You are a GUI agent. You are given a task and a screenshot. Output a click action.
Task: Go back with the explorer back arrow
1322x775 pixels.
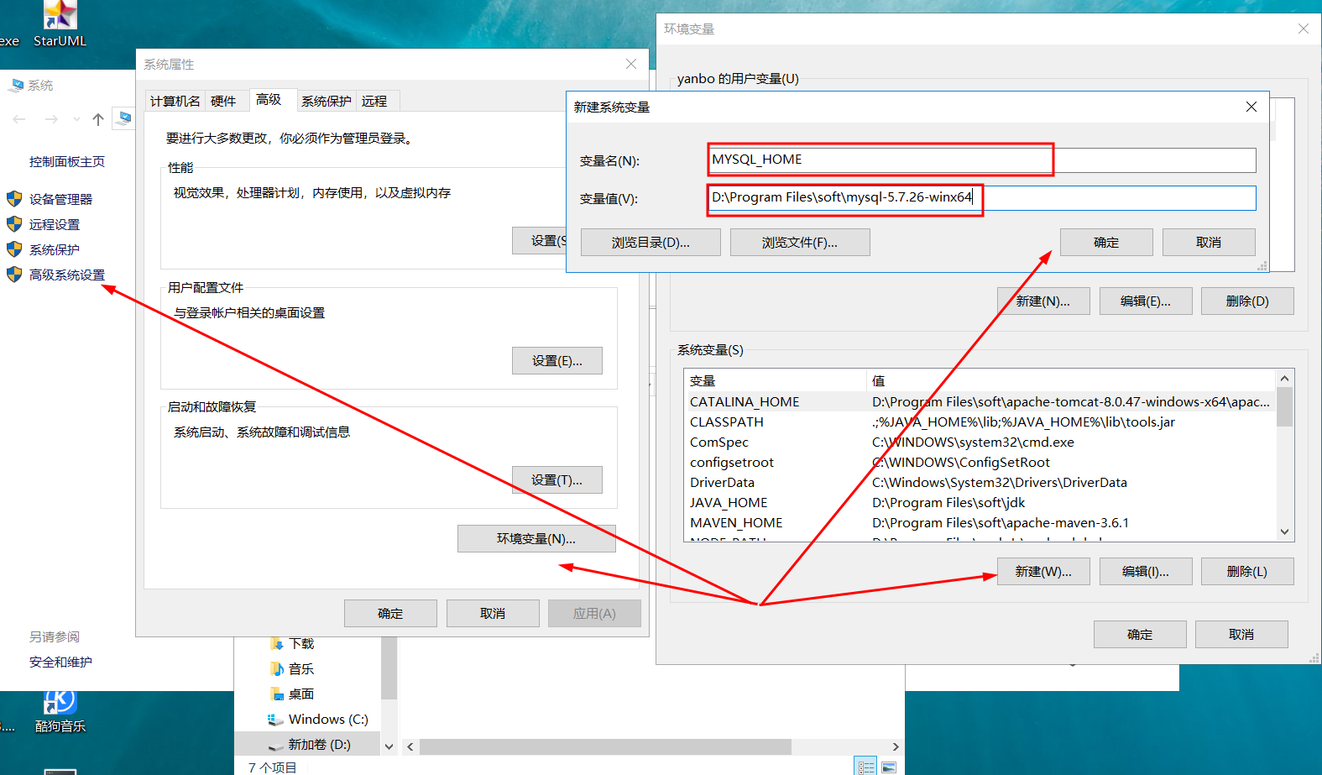tap(19, 119)
